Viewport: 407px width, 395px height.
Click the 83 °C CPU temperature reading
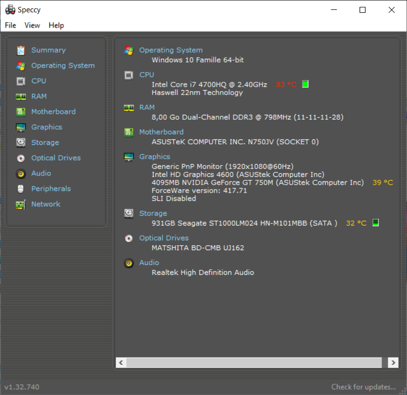coord(286,84)
